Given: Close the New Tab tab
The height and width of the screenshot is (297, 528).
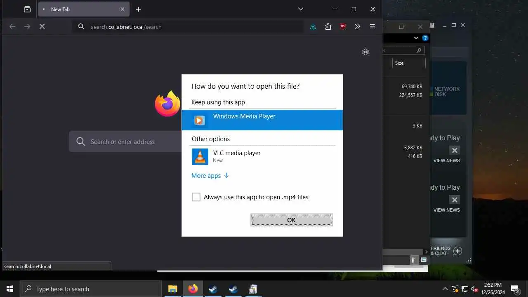Looking at the screenshot, I should pyautogui.click(x=123, y=9).
